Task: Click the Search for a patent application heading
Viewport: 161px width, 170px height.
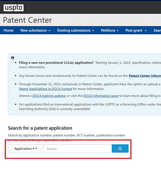Action: click(x=40, y=128)
